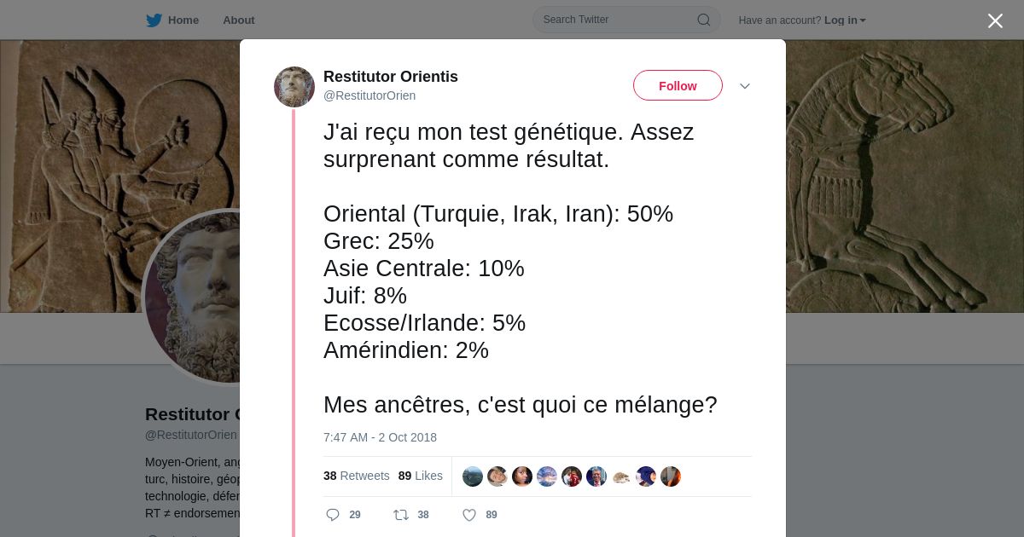This screenshot has width=1024, height=537.
Task: Click the reply speech bubble icon
Action: [333, 515]
